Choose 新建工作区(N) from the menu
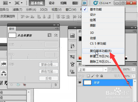The image size is (138, 102). click(x=103, y=56)
